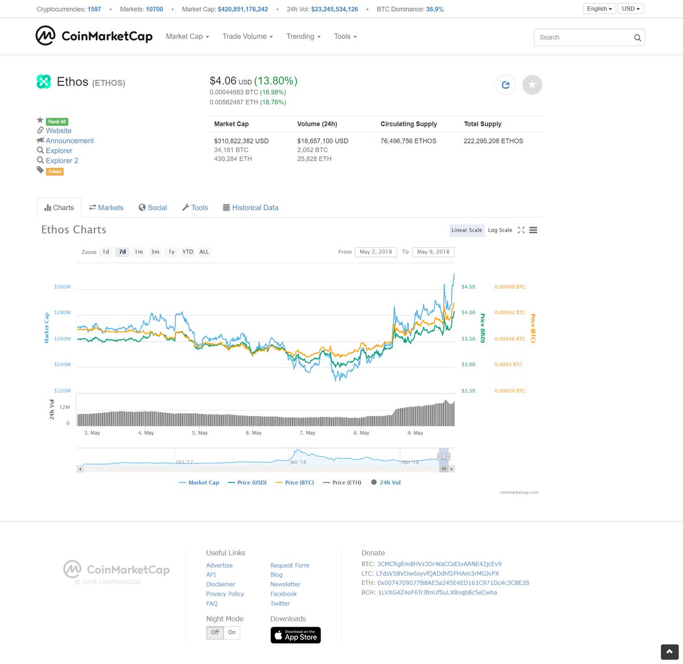The image size is (683, 664).
Task: Toggle the 24h Vol legend series
Action: point(386,482)
